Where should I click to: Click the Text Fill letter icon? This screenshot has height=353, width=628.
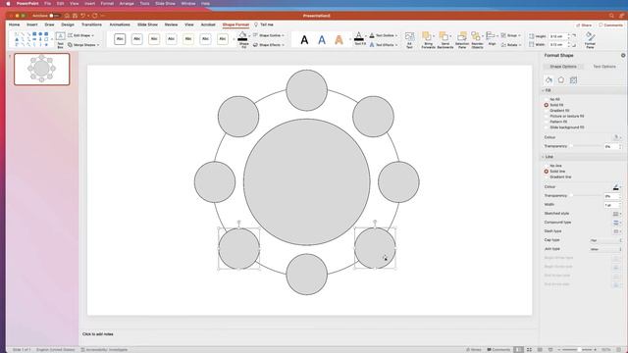coord(359,37)
